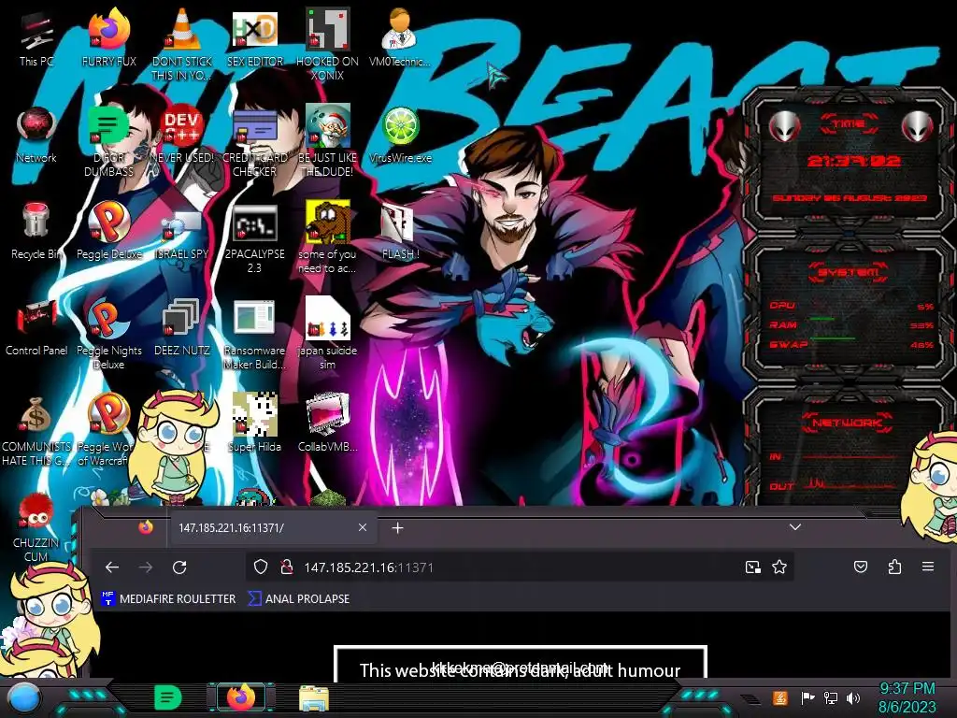957x718 pixels.
Task: Show tracking protection shield info
Action: (x=261, y=567)
